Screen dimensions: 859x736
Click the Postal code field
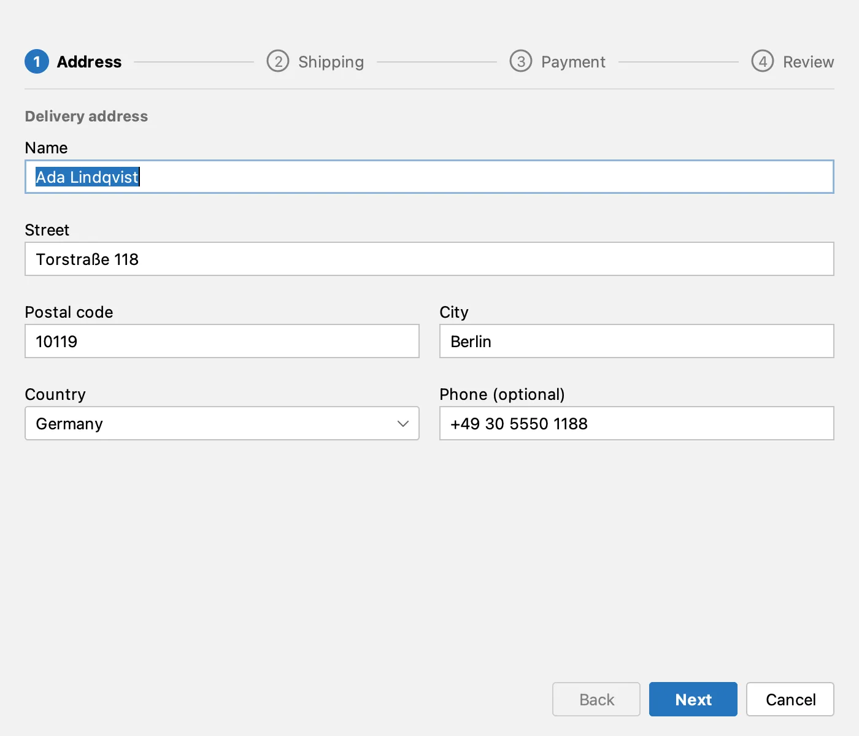(x=222, y=341)
